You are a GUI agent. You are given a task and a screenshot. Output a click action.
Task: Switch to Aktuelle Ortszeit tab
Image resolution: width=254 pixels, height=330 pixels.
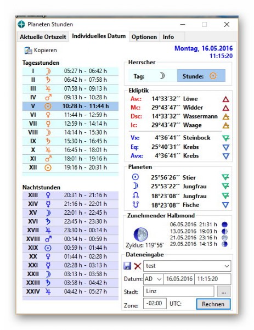click(x=43, y=37)
